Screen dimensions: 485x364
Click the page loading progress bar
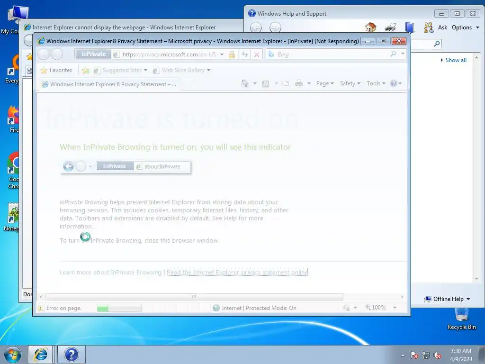point(119,308)
